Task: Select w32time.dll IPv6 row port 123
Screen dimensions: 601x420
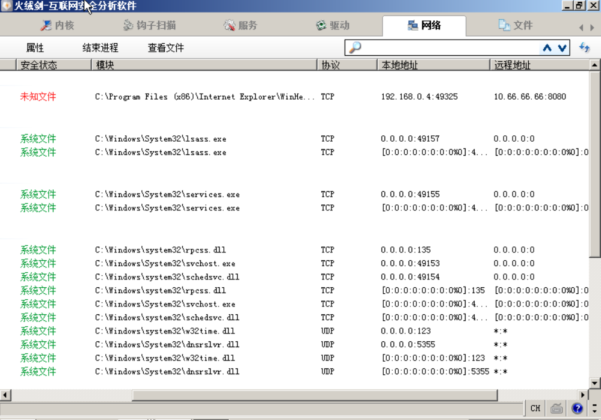Action: (294, 358)
